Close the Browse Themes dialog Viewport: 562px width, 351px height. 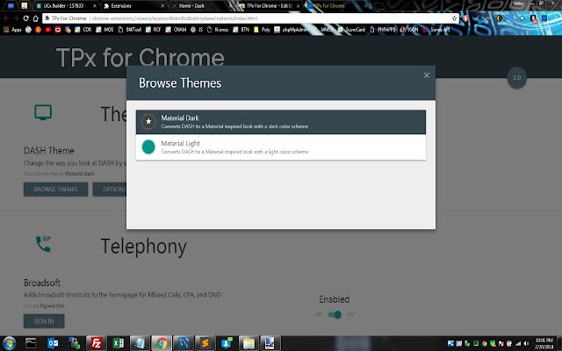pos(426,75)
